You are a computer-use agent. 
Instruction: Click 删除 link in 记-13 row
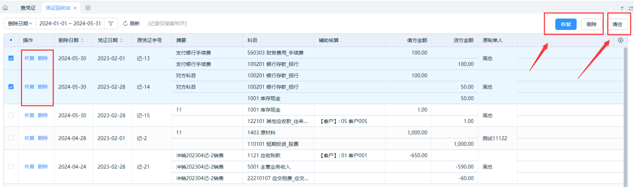pyautogui.click(x=43, y=58)
